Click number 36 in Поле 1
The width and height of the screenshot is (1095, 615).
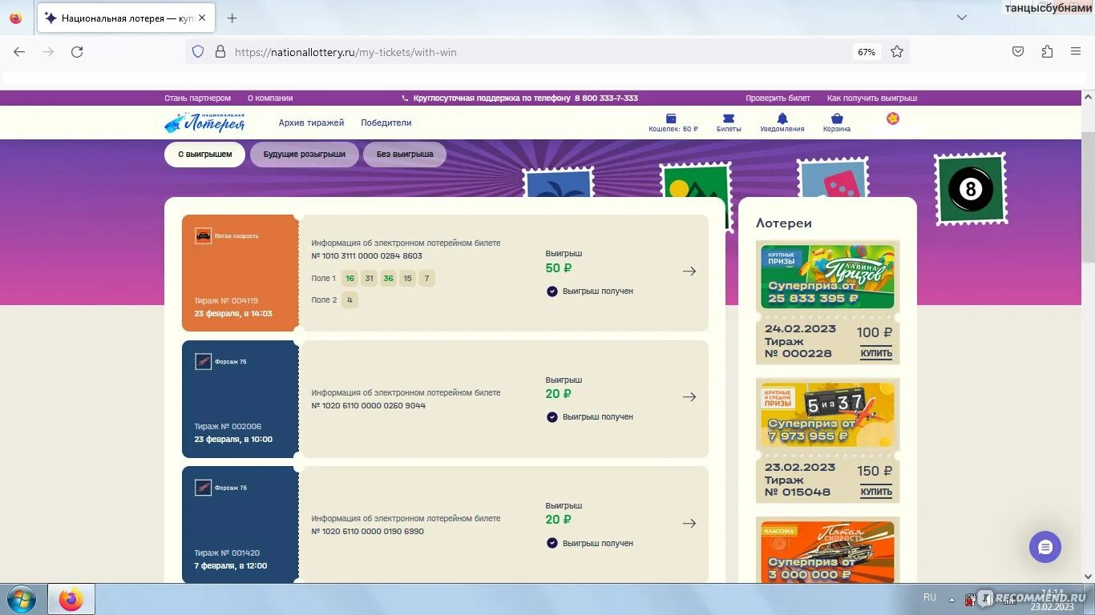388,279
